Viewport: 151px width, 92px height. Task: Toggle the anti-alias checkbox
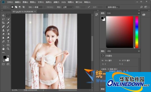[45, 7]
